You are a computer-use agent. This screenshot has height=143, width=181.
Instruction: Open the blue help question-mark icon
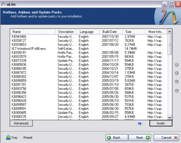[x=140, y=123]
